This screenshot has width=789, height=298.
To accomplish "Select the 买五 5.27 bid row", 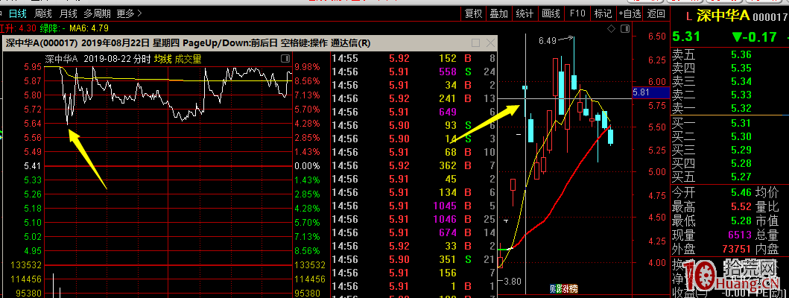I will [729, 177].
